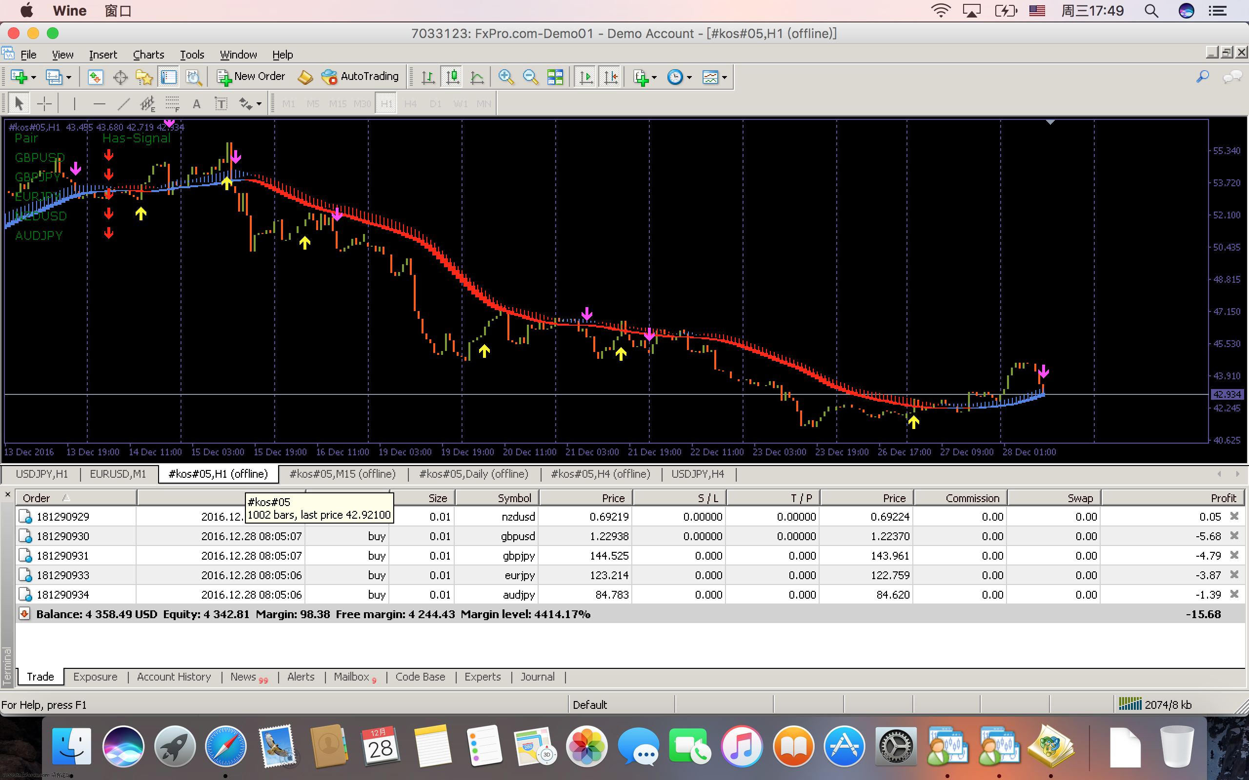Select the M1 timeframe button
1249x780 pixels.
coord(288,104)
